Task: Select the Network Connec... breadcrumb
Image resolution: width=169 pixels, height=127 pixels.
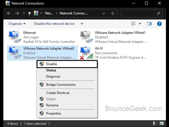Action: (x=74, y=13)
